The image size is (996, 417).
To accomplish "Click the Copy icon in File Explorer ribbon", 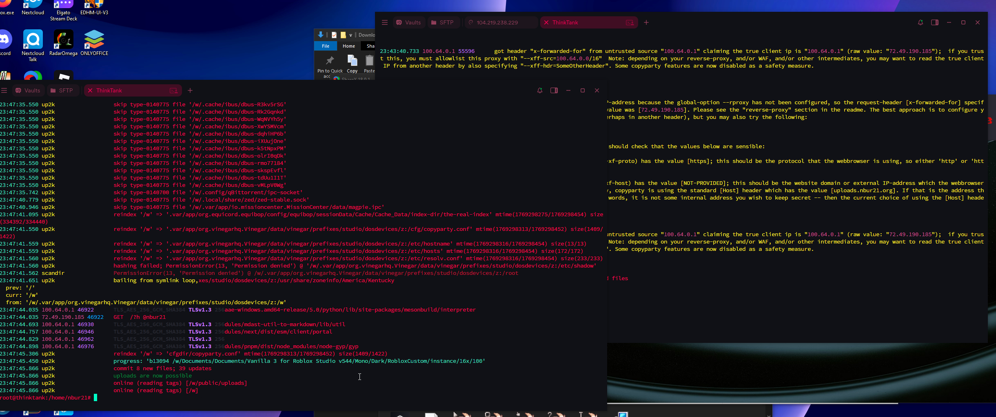I will (x=352, y=64).
